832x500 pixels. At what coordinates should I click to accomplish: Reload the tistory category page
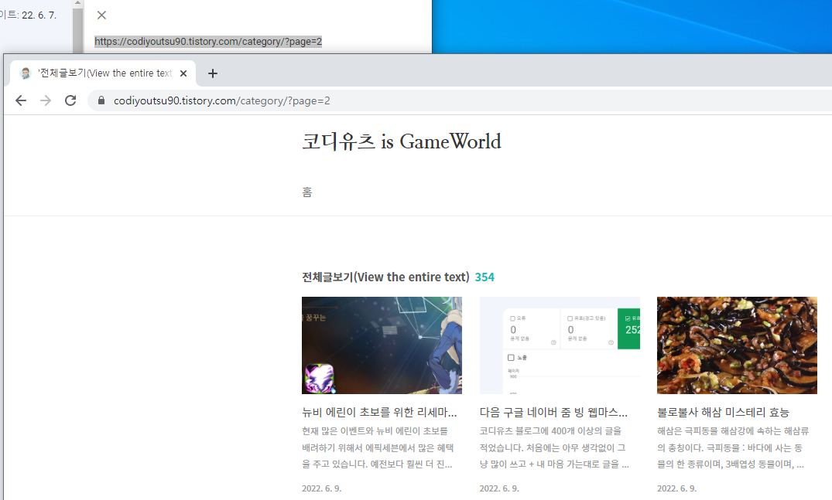[70, 100]
